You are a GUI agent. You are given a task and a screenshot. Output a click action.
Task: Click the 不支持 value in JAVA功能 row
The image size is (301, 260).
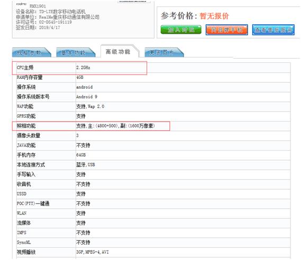pos(83,145)
